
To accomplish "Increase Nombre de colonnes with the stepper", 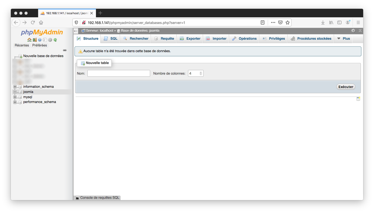I will pyautogui.click(x=200, y=72).
